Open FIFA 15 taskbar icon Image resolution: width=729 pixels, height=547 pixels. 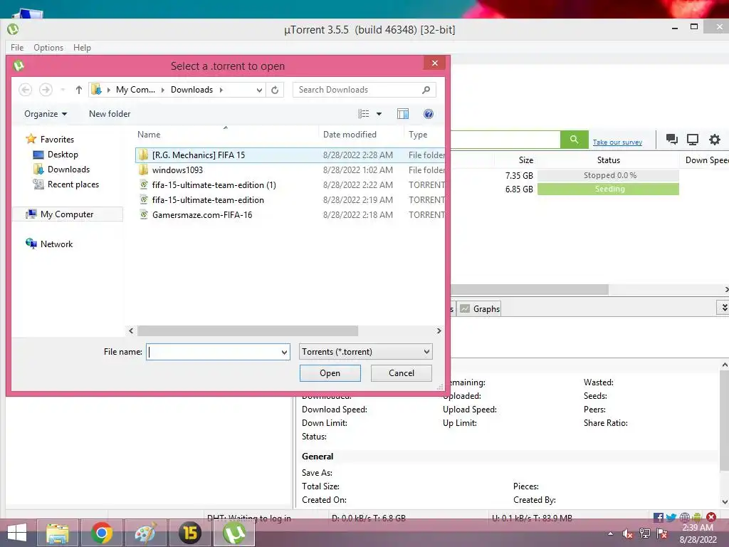(x=189, y=533)
